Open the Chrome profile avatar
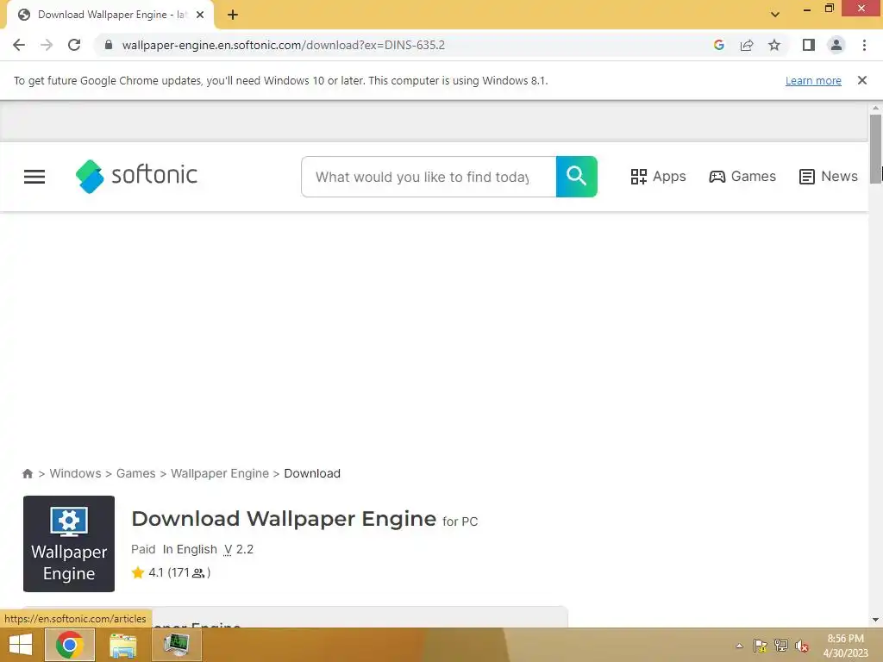 [x=836, y=45]
